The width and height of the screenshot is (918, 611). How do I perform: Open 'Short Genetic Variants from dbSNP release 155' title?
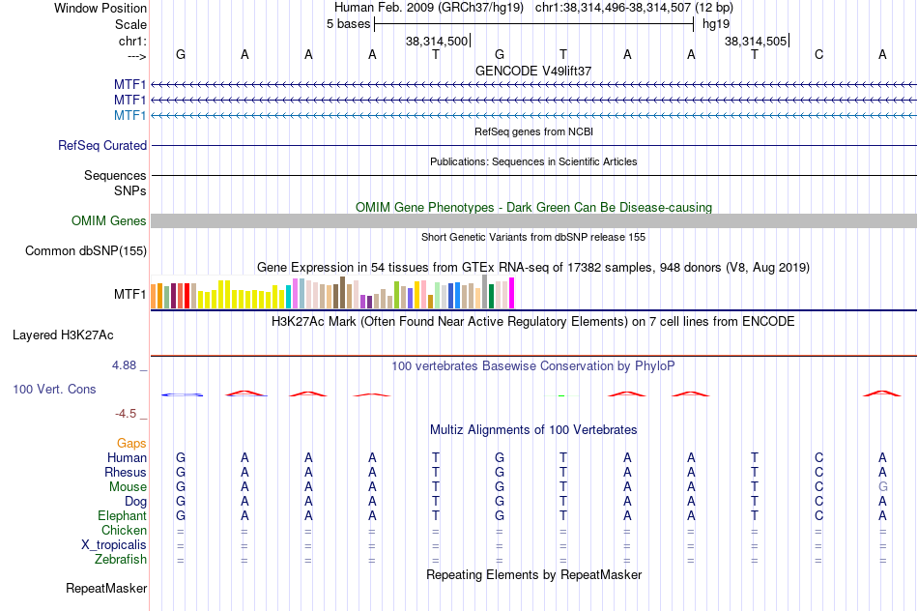(x=533, y=237)
